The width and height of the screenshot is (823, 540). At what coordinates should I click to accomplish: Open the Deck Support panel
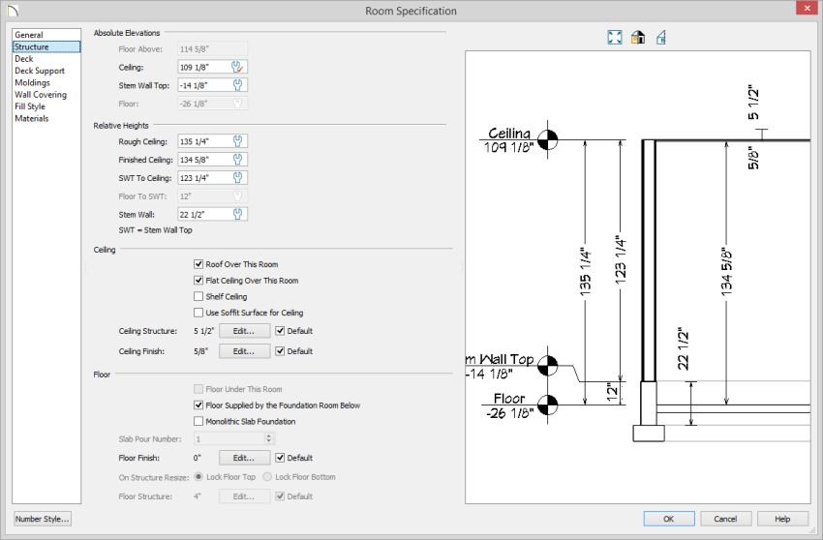[x=40, y=71]
